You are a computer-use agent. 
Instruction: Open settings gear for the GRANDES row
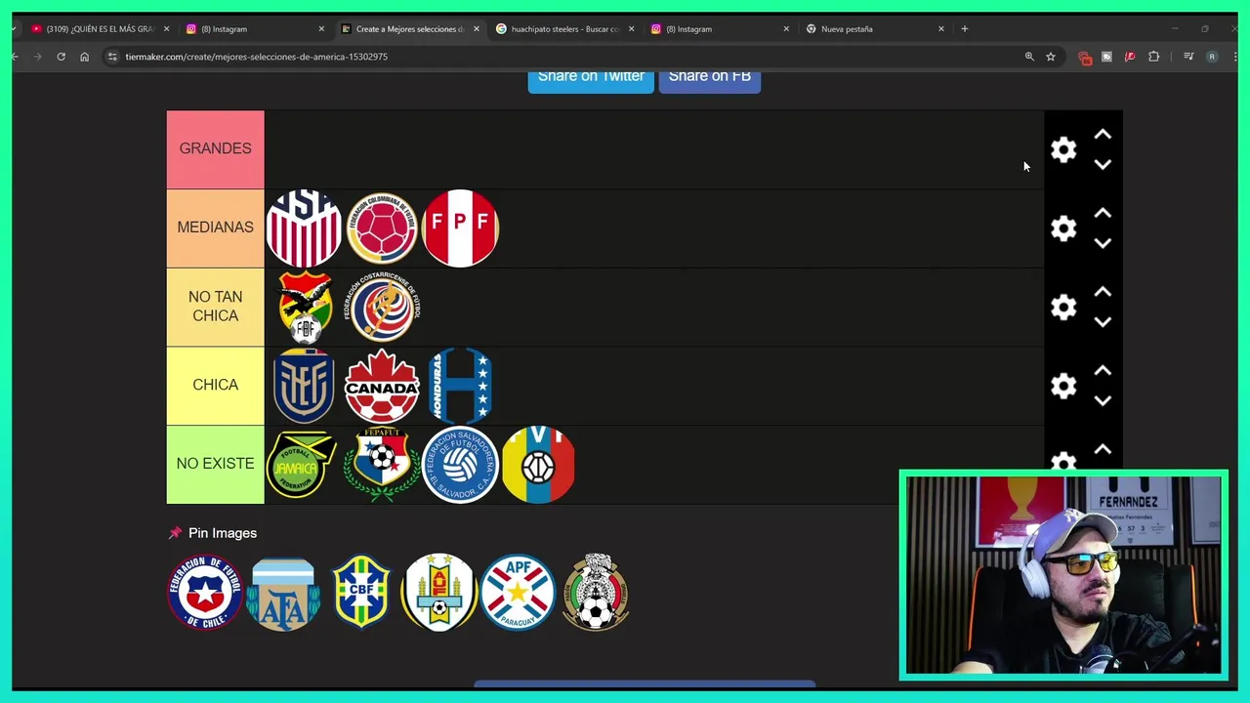pos(1063,149)
